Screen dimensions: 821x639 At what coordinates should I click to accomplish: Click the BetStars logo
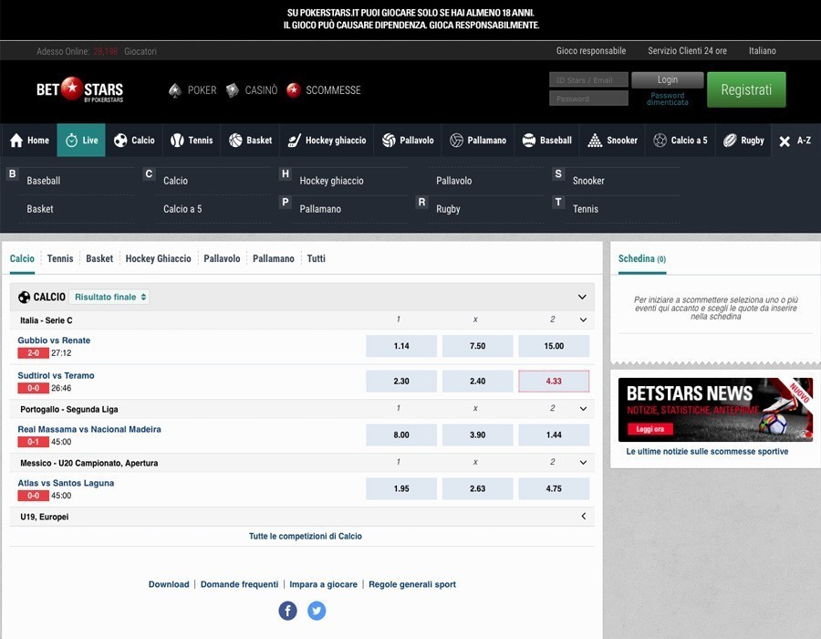[79, 89]
